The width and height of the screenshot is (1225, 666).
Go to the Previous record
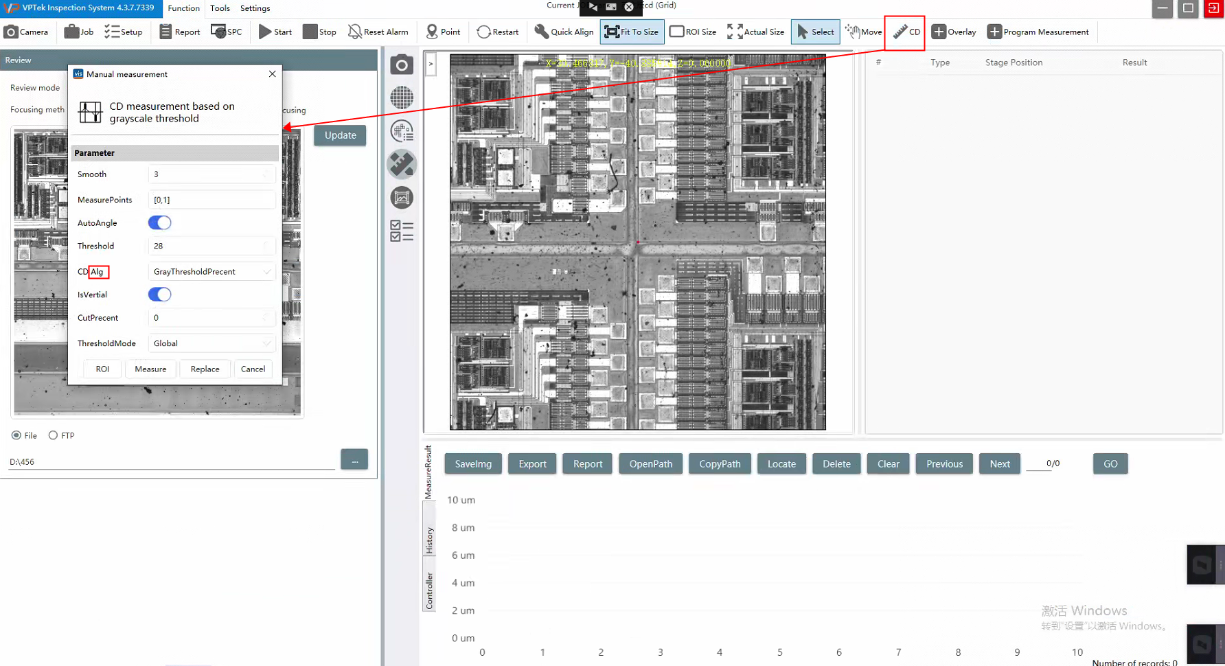point(944,464)
